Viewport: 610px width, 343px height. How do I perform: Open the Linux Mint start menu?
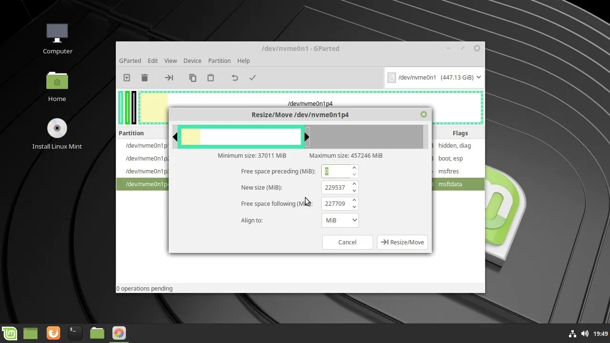tap(10, 333)
